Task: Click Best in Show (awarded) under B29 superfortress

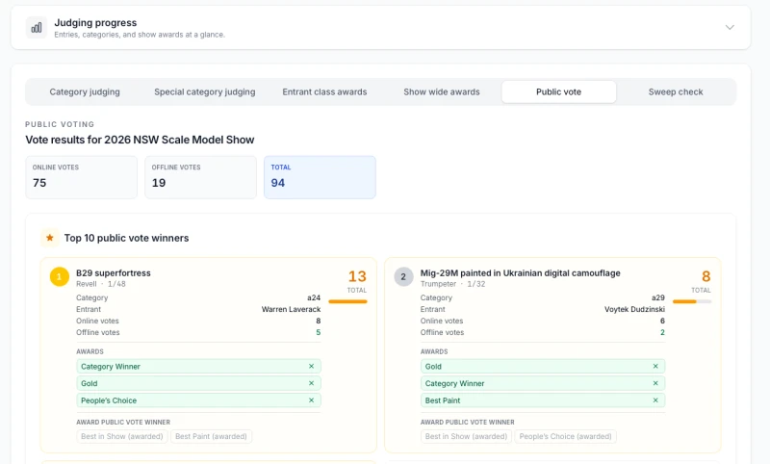Action: 122,436
